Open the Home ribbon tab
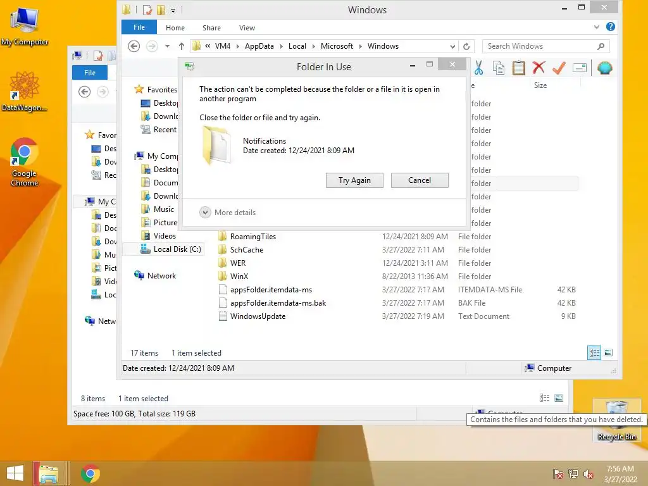This screenshot has width=648, height=486. (x=175, y=28)
